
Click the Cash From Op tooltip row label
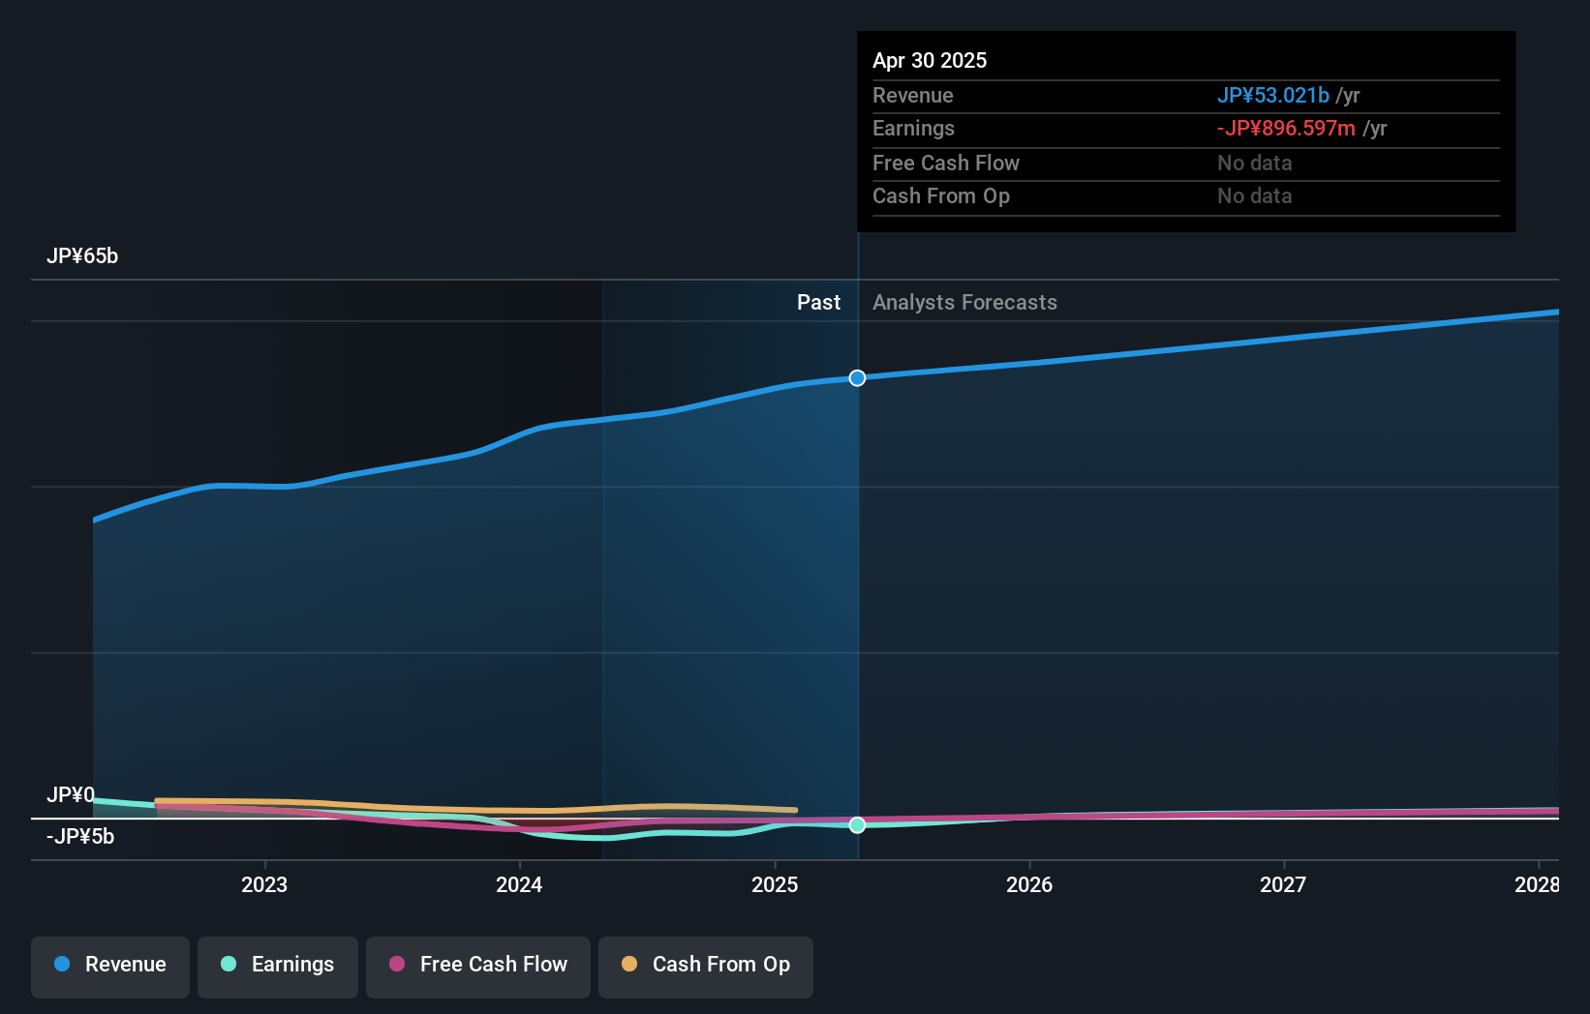click(941, 196)
